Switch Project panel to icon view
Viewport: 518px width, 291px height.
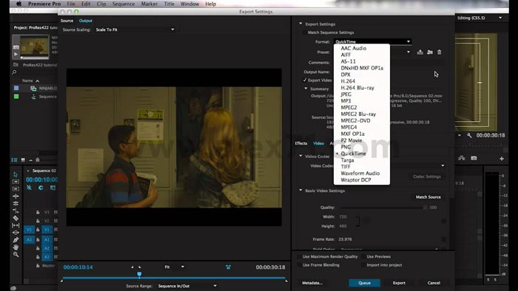coord(23,160)
